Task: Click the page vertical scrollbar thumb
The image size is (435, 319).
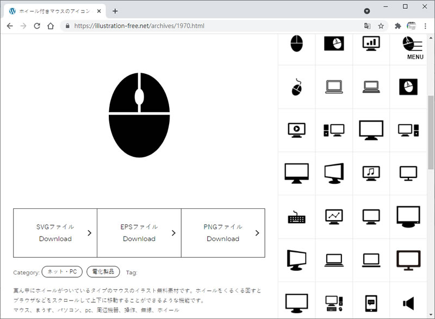Action: click(x=431, y=132)
